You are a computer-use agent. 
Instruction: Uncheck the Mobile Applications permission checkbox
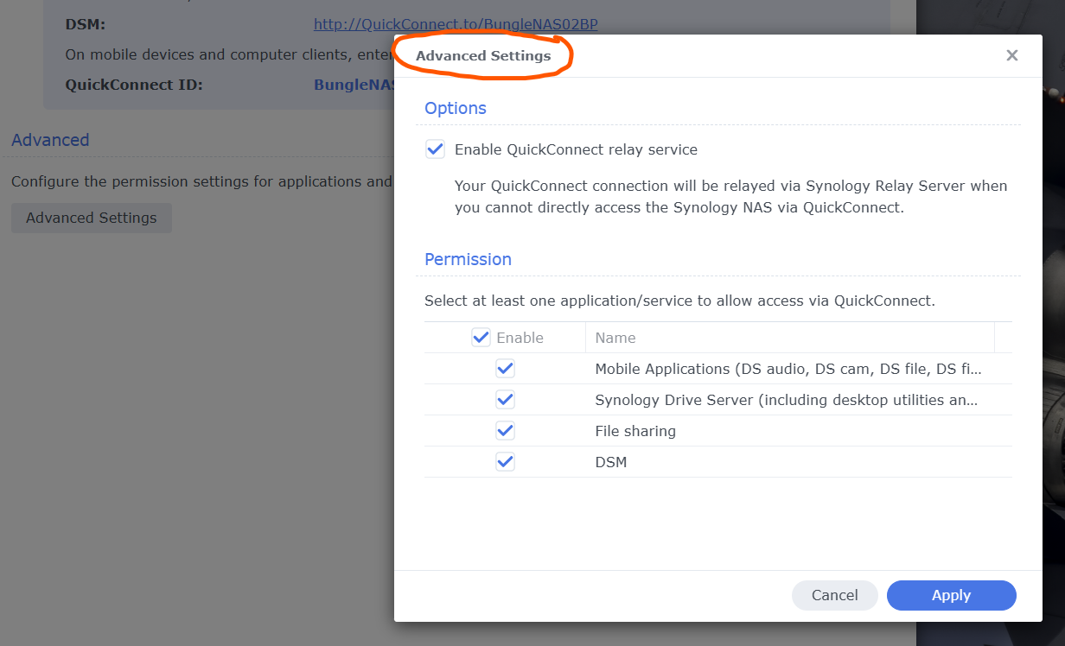pyautogui.click(x=506, y=369)
